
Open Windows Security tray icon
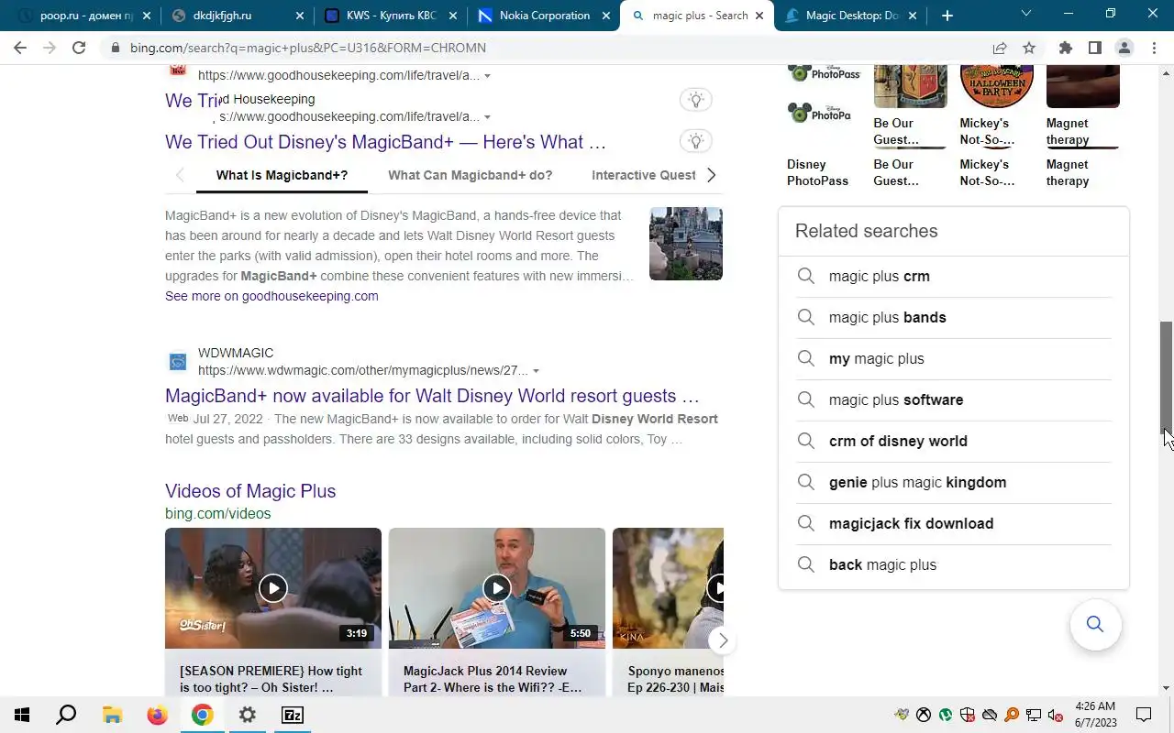pyautogui.click(x=968, y=715)
